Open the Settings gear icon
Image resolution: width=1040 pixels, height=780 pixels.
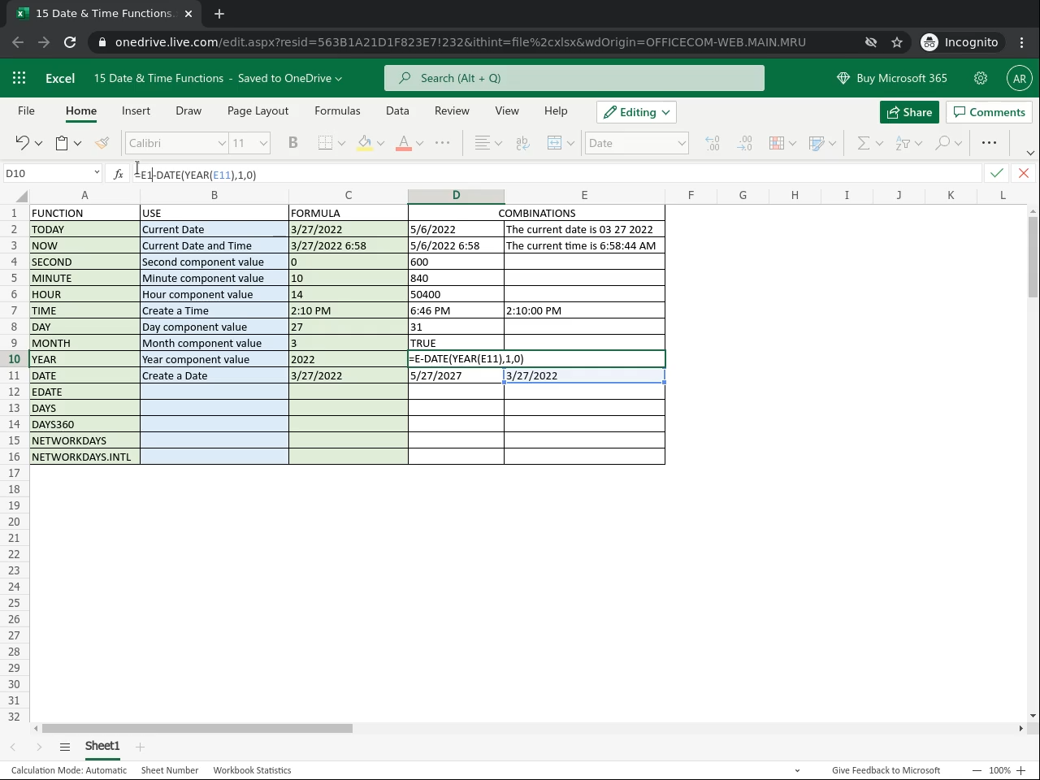pyautogui.click(x=981, y=78)
